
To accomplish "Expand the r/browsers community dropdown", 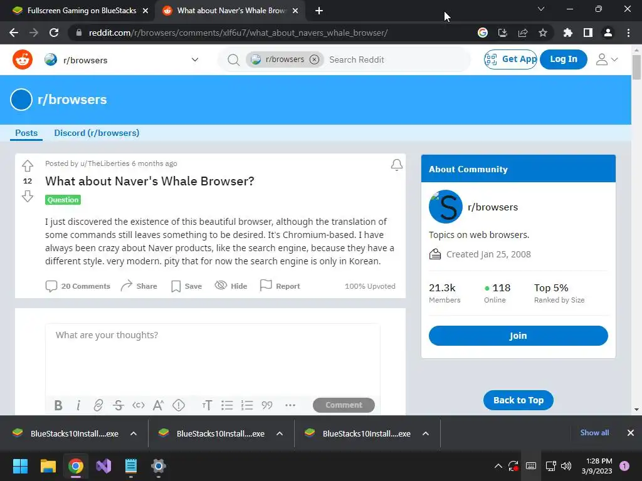I will point(195,59).
